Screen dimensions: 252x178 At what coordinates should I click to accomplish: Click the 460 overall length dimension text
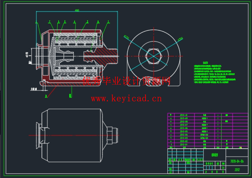click(77, 10)
